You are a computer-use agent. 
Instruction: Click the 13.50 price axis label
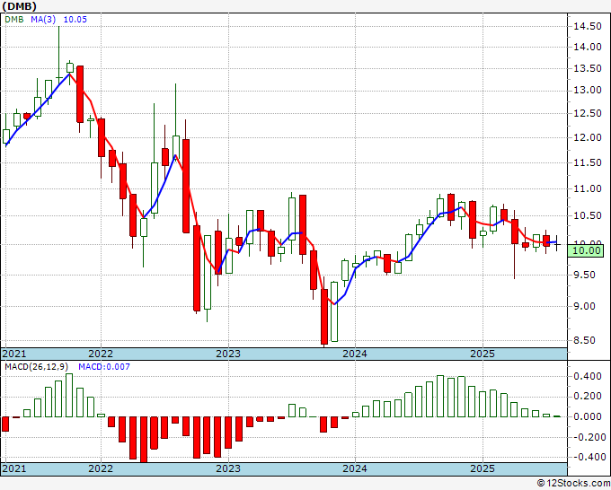[588, 68]
